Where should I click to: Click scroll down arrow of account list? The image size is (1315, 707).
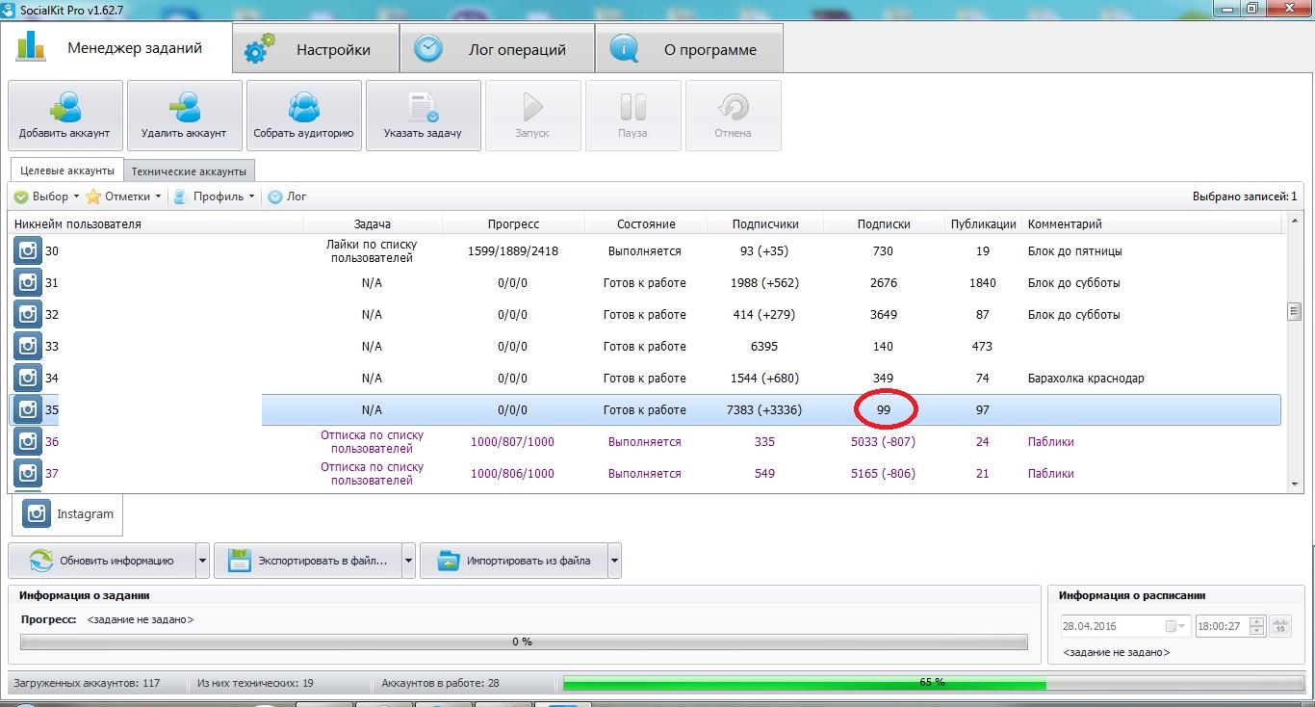pyautogui.click(x=1295, y=484)
